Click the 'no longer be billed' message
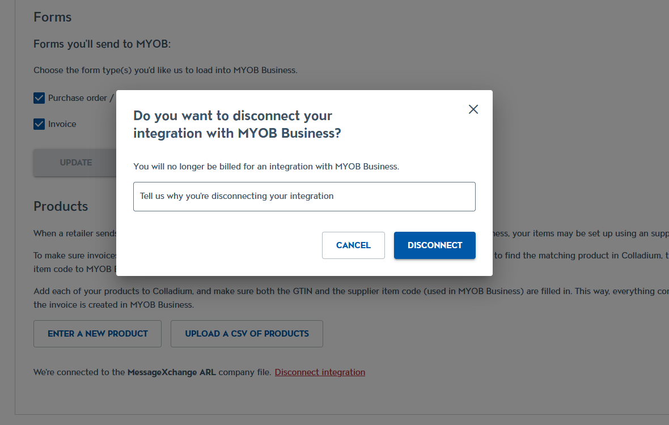 266,167
